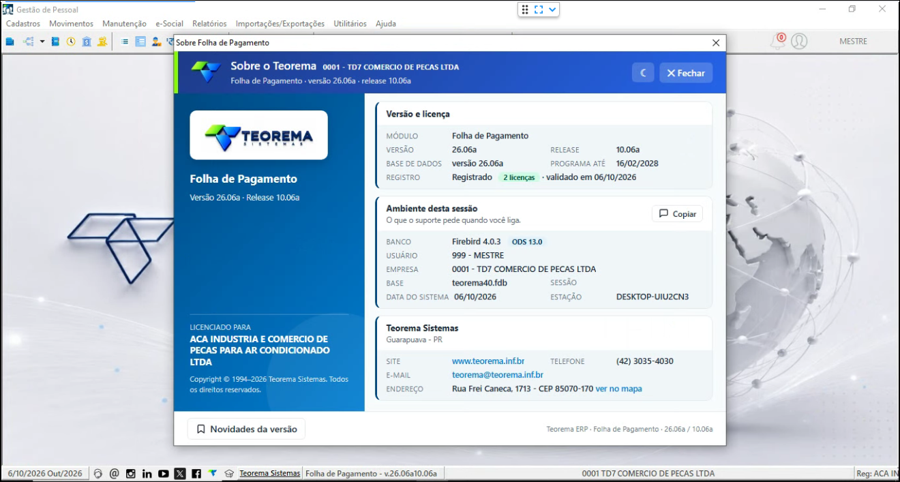Select the hierarchy tree toolbar icon
The image size is (900, 482).
29,42
